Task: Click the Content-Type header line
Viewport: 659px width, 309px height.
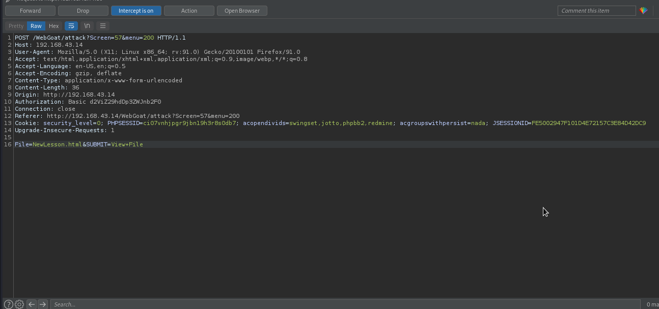Action: tap(98, 80)
